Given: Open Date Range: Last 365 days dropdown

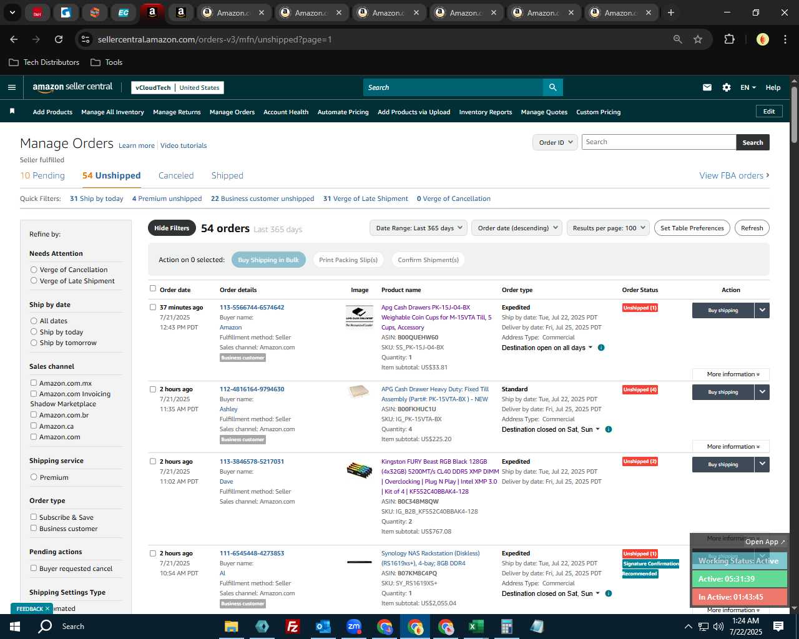Looking at the screenshot, I should [x=418, y=228].
